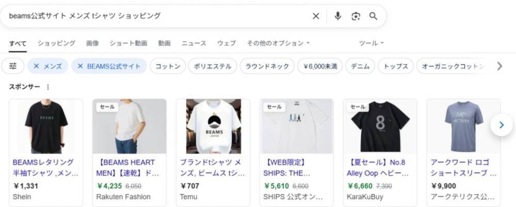The height and width of the screenshot is (207, 516).
Task: Click the magnifying glass search icon
Action: click(x=373, y=16)
